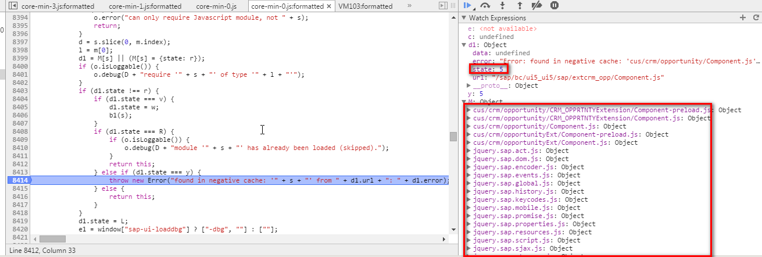
Task: Expand jquery.sap.dom.js object
Action: (x=470, y=159)
